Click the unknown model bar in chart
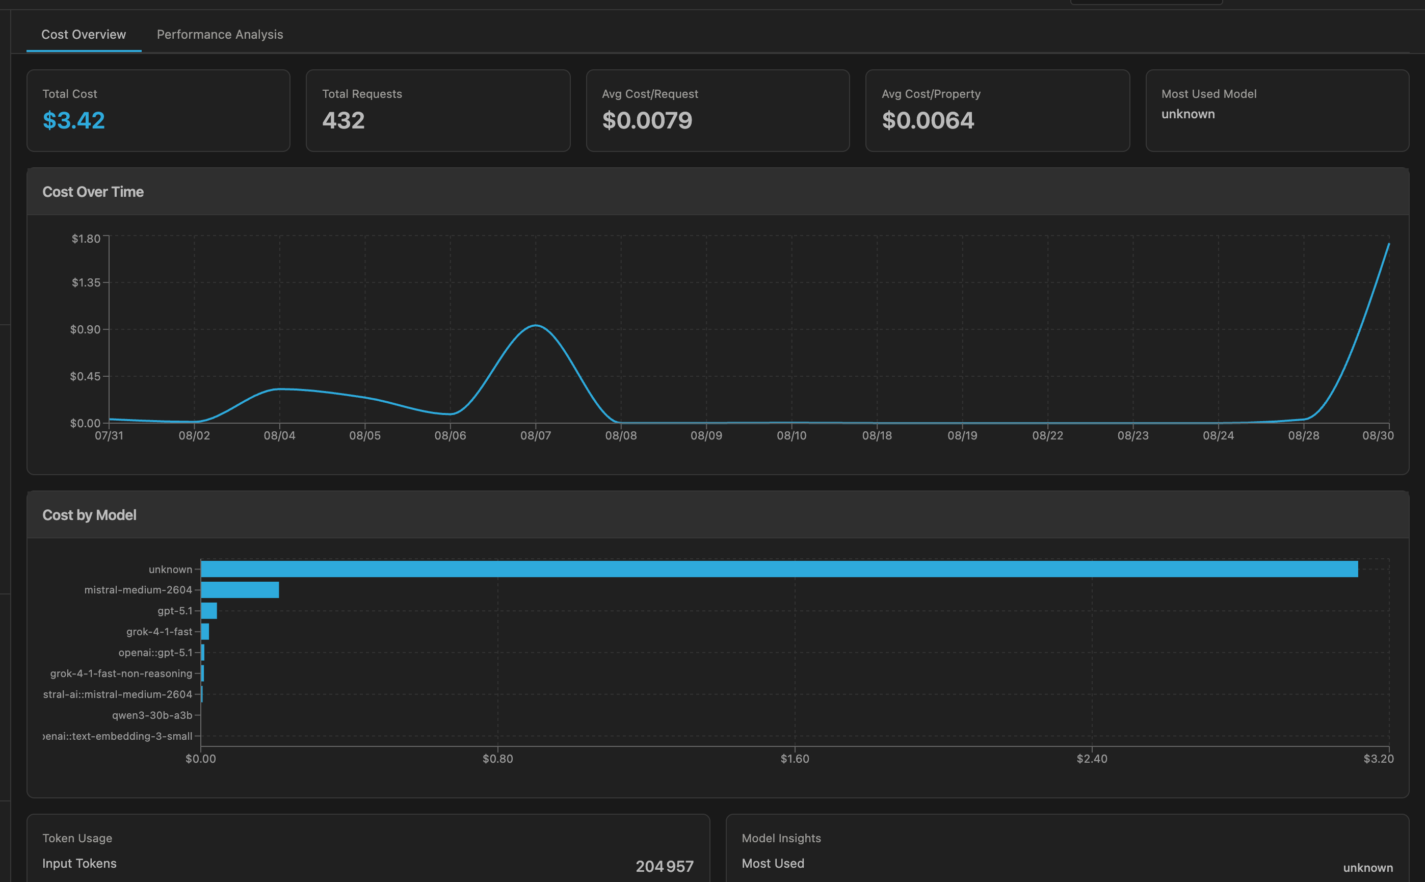 coord(779,569)
